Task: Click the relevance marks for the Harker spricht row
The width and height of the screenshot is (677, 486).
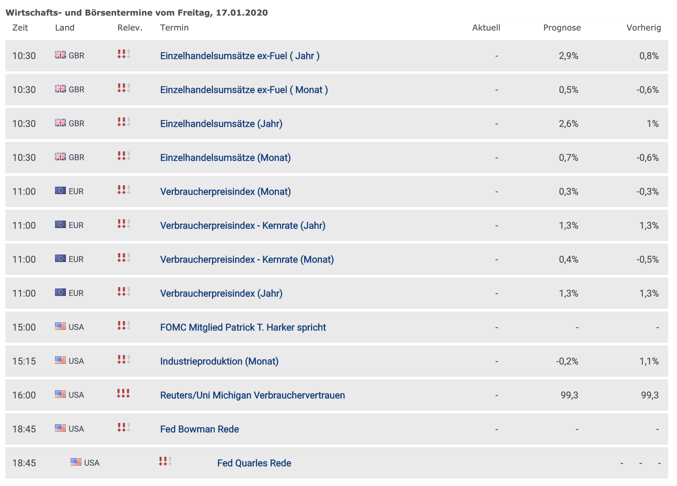Action: pyautogui.click(x=124, y=325)
